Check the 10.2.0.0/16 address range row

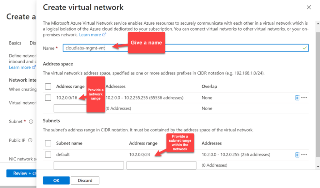pyautogui.click(x=48, y=98)
